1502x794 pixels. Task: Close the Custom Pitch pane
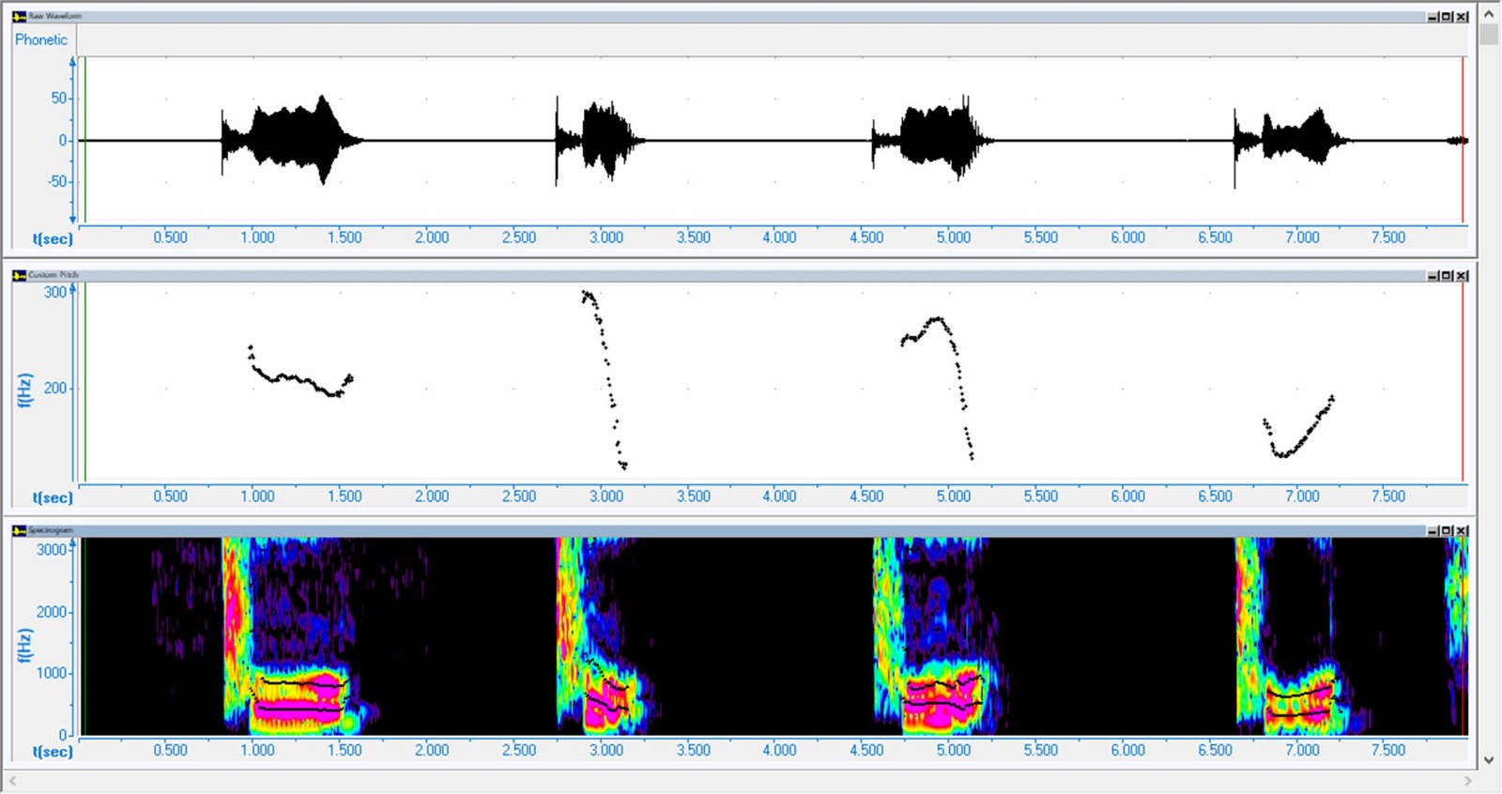click(x=1462, y=276)
